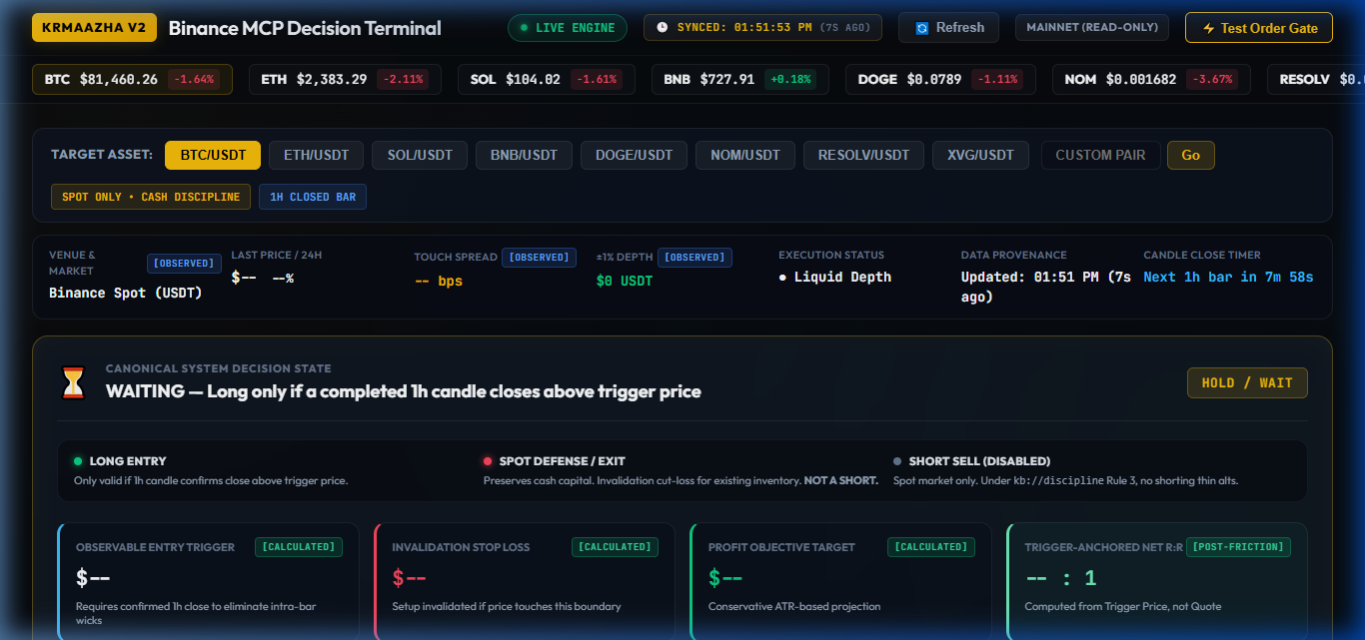Click the Refresh button
This screenshot has height=640, width=1365.
click(x=950, y=28)
